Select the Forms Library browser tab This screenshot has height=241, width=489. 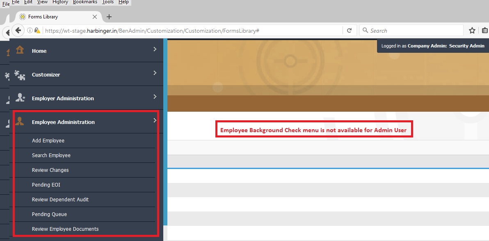pyautogui.click(x=58, y=17)
